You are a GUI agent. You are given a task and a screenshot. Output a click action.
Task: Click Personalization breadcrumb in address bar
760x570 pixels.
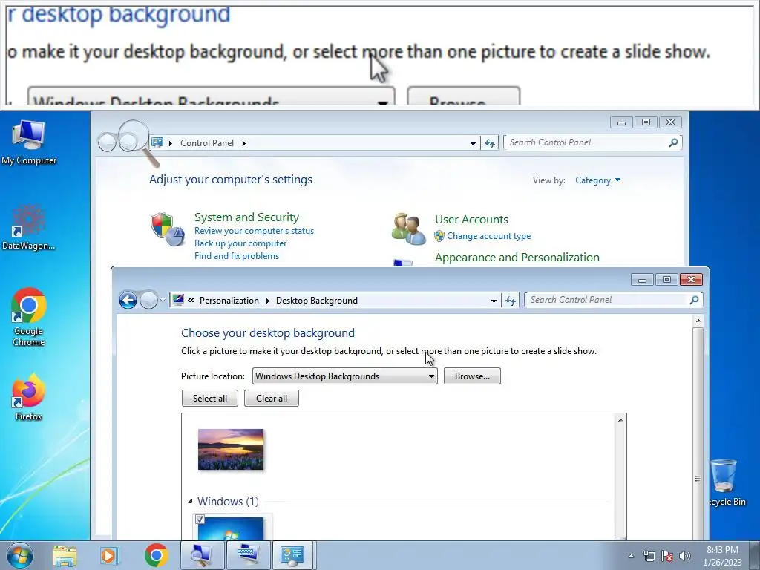(x=229, y=301)
